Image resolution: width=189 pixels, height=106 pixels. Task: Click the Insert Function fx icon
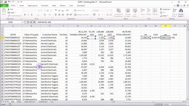[x=34, y=22]
